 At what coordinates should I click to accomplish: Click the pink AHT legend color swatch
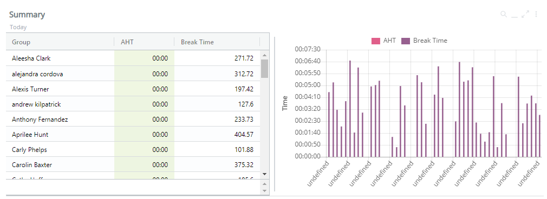click(x=376, y=41)
